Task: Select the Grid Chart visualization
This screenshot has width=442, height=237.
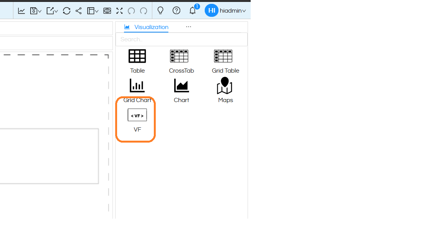Action: 137,91
